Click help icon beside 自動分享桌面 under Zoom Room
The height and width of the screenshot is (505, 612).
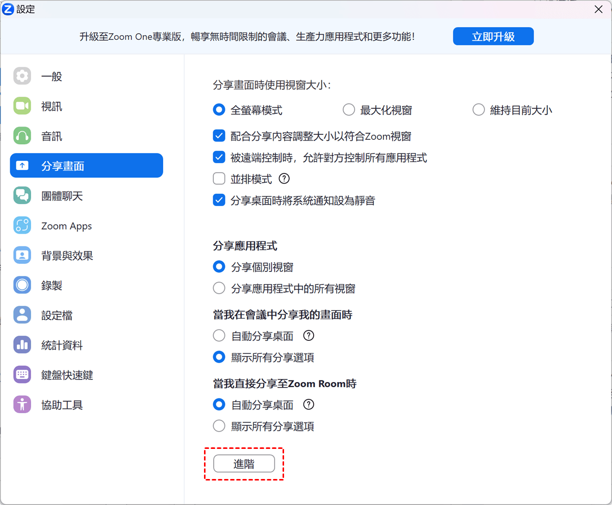coord(309,405)
